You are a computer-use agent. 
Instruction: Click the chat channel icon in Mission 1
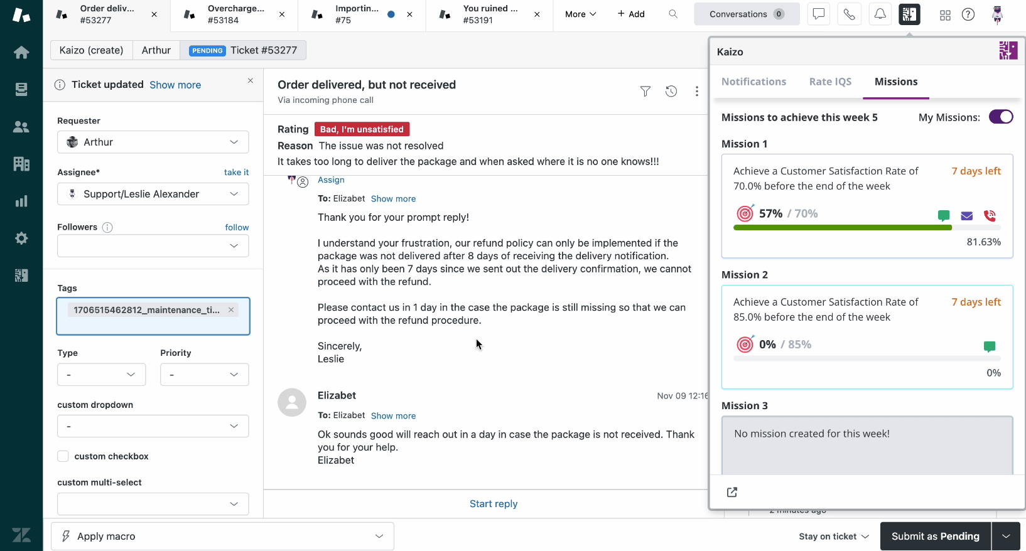(943, 216)
